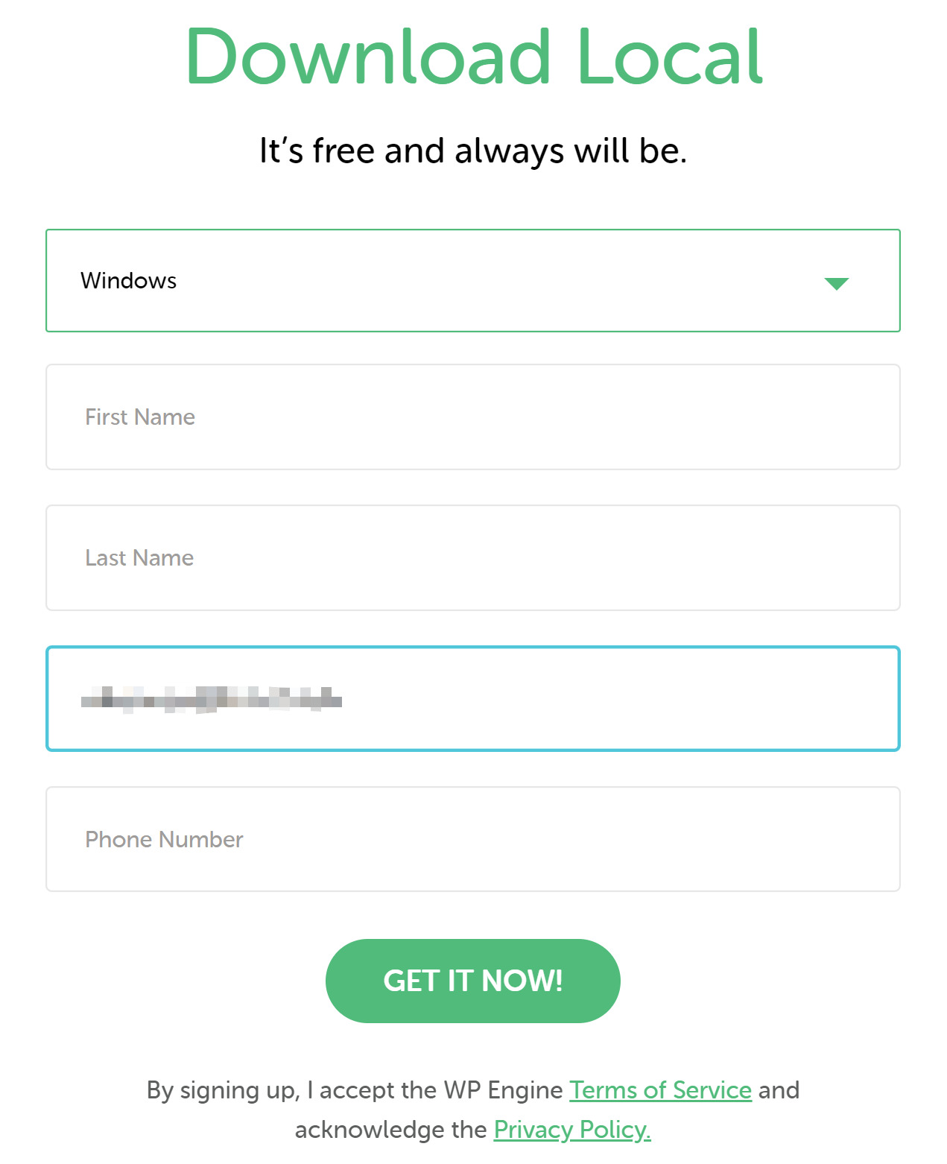The image size is (947, 1164).
Task: Focus the First Name input field
Action: (x=472, y=417)
